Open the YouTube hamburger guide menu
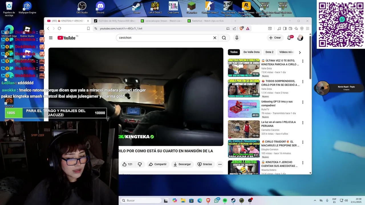The height and width of the screenshot is (205, 365). tap(51, 38)
